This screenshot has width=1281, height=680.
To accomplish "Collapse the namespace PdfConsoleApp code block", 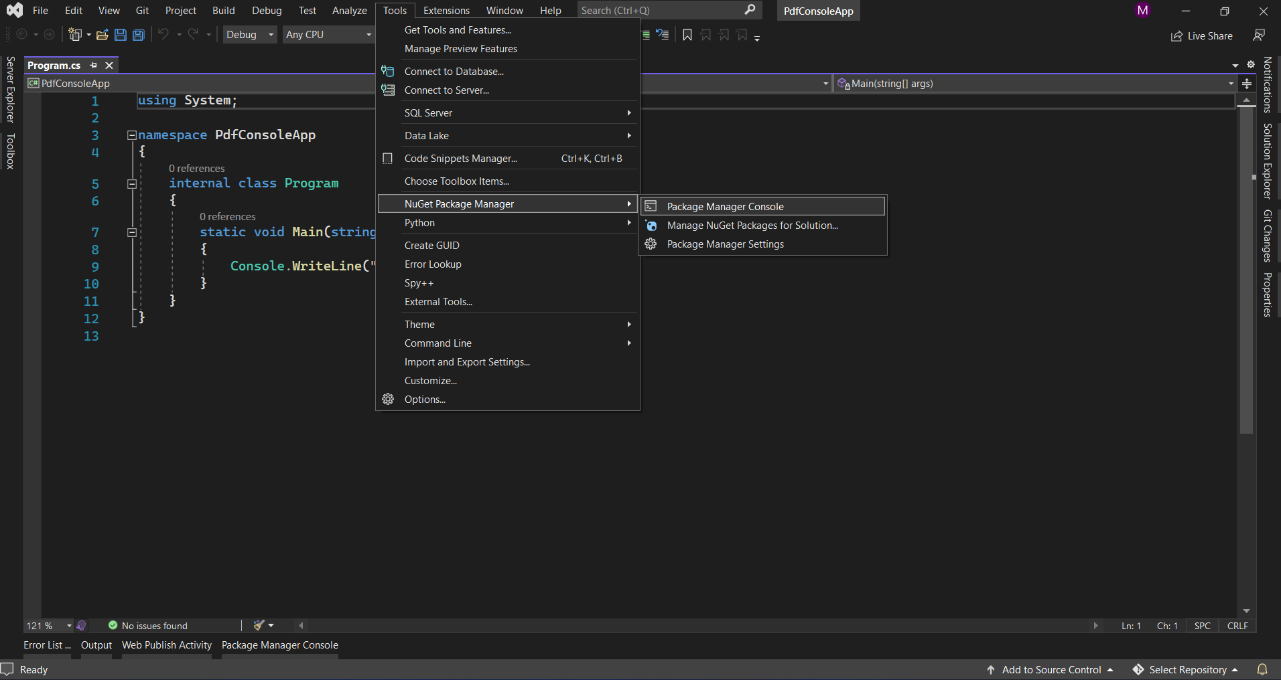I will (132, 135).
